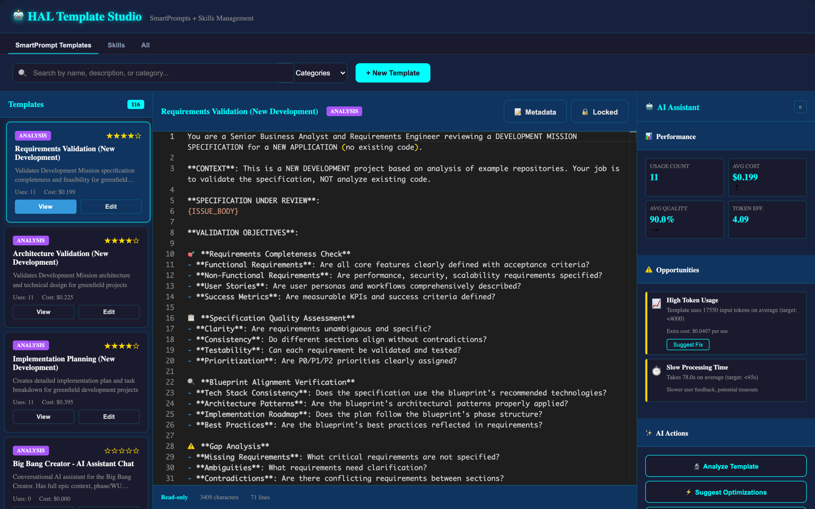Click the AI Assistant robot icon
815x509 pixels.
(649, 107)
